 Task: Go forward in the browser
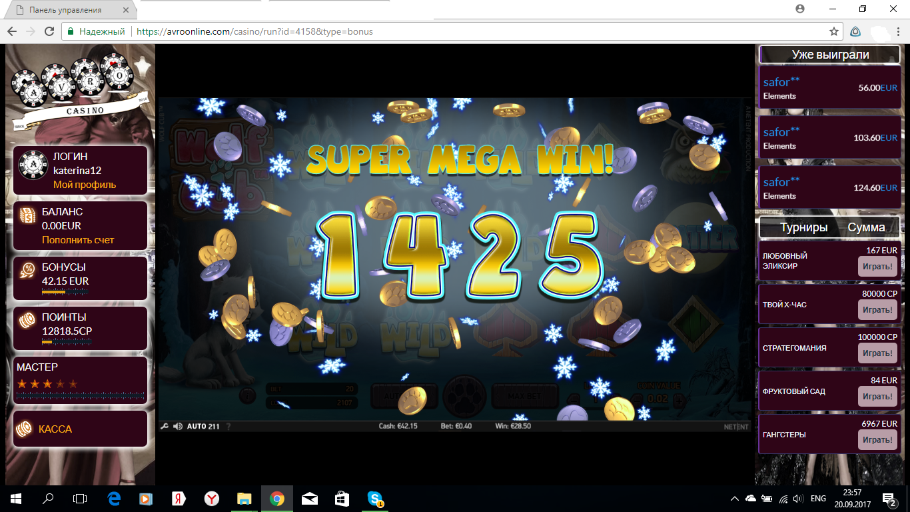(30, 31)
